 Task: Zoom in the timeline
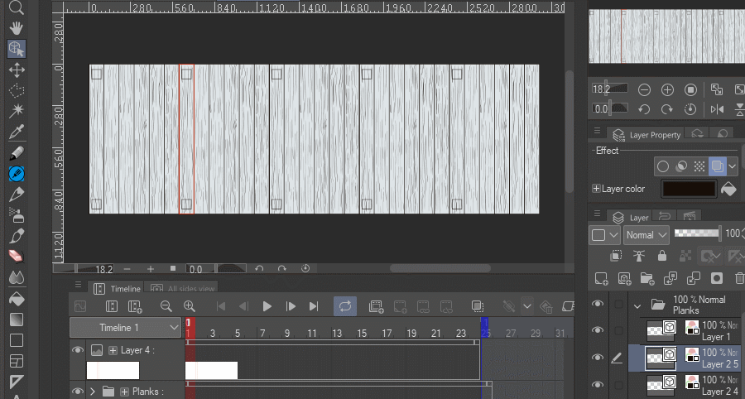pos(189,306)
